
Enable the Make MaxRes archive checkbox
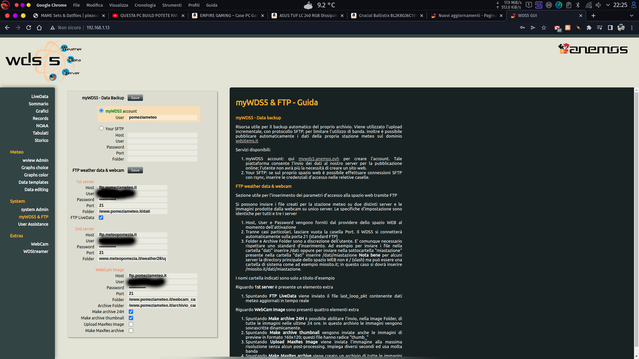[x=131, y=331]
